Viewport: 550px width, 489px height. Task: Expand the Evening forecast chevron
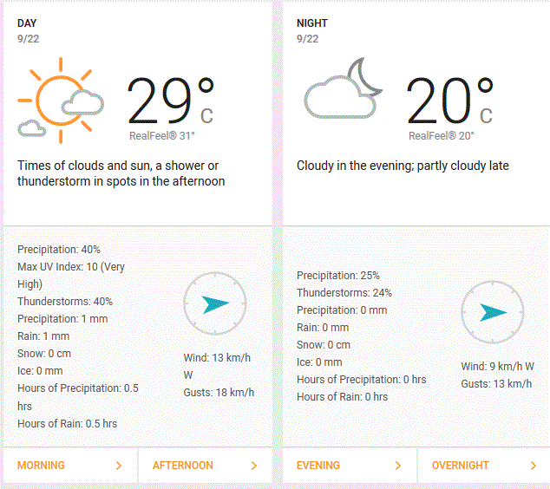click(398, 466)
